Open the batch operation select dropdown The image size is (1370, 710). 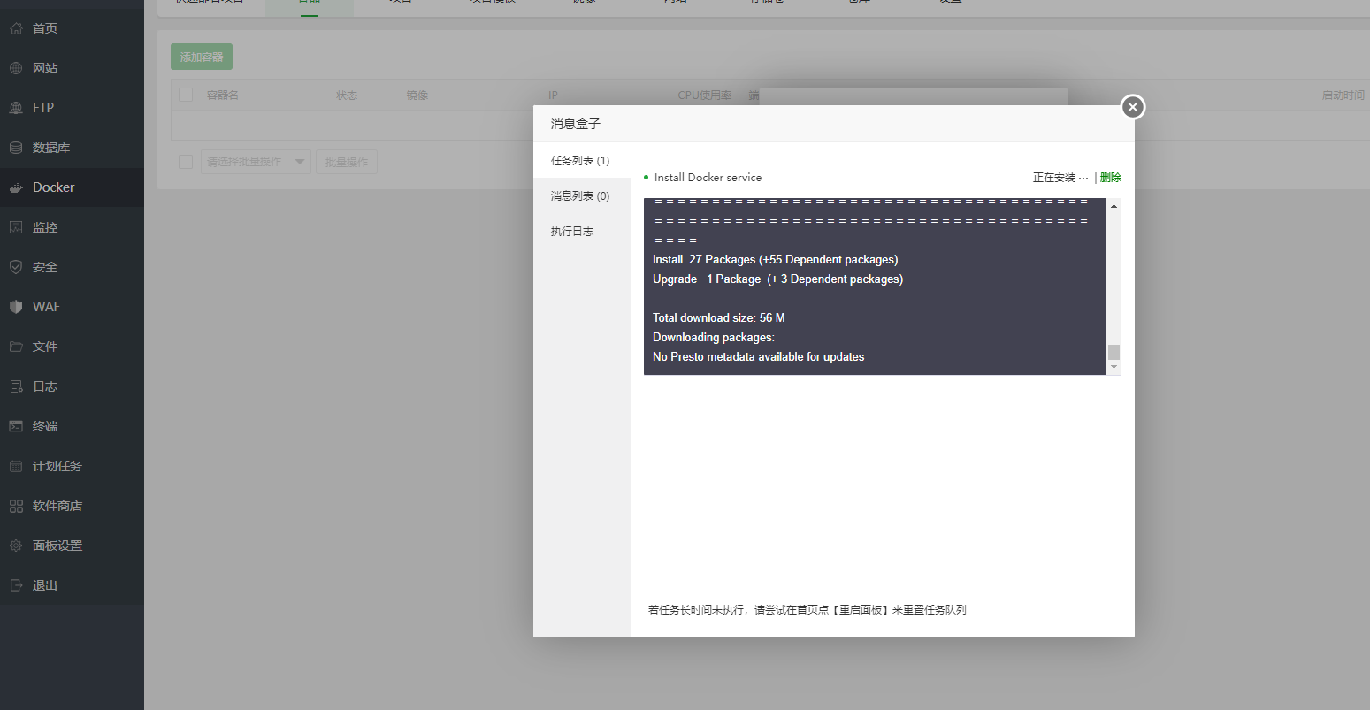tap(256, 162)
